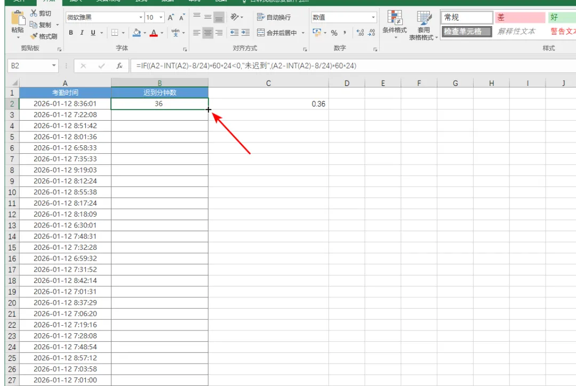Screen dimensions: 576x386
Task: Click the Copy button
Action: click(41, 25)
